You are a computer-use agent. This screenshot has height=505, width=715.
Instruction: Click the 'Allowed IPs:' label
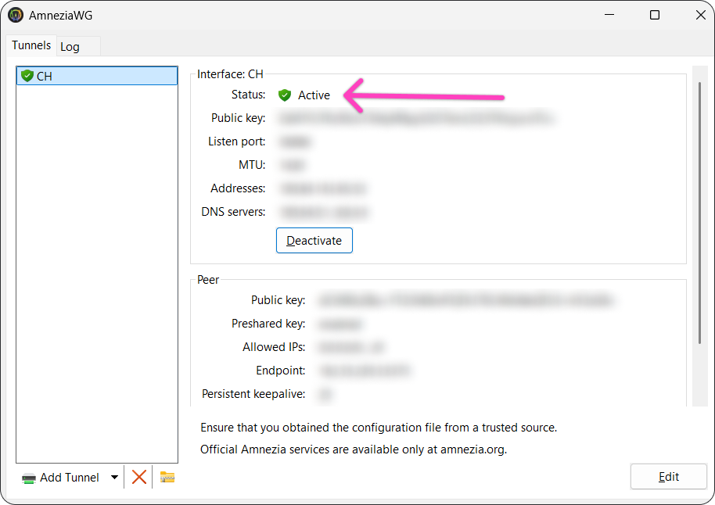(274, 347)
